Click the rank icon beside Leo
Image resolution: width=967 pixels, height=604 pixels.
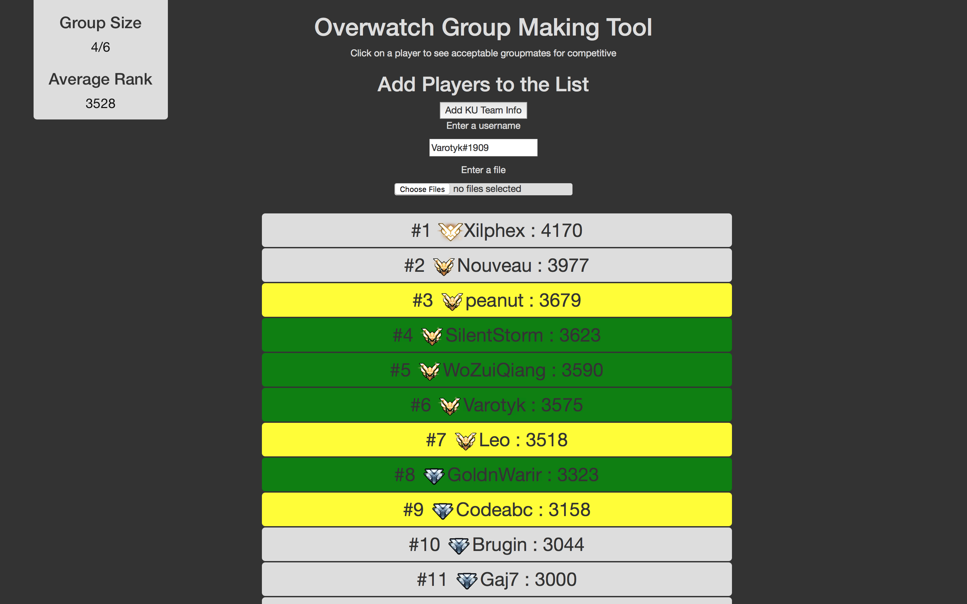pos(466,441)
